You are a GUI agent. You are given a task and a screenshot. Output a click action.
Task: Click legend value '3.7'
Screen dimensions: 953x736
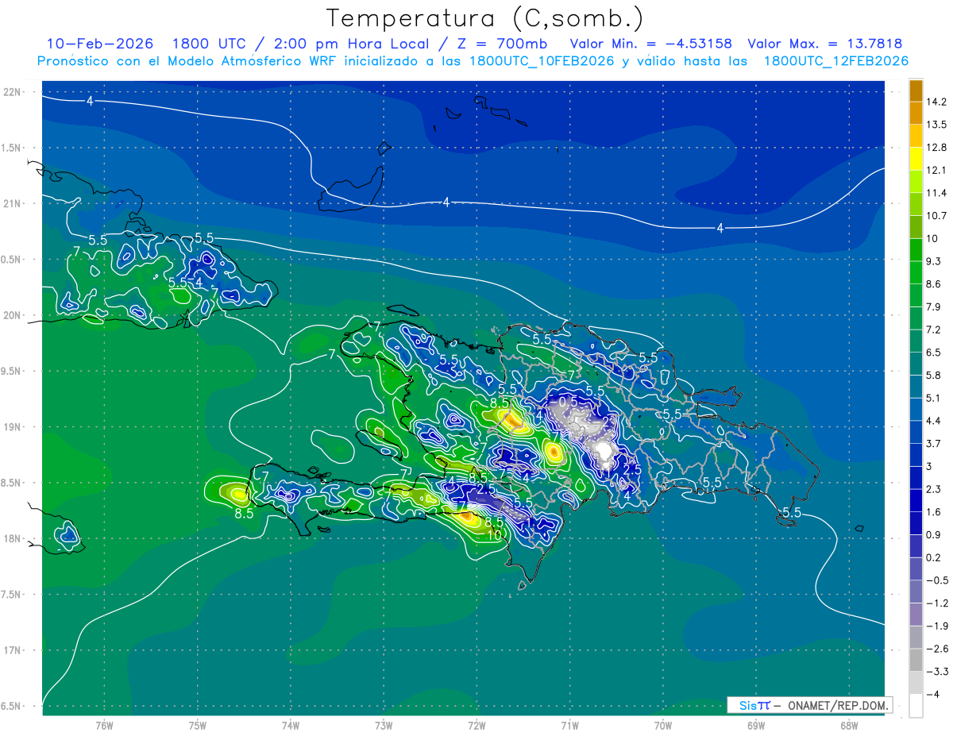click(932, 443)
